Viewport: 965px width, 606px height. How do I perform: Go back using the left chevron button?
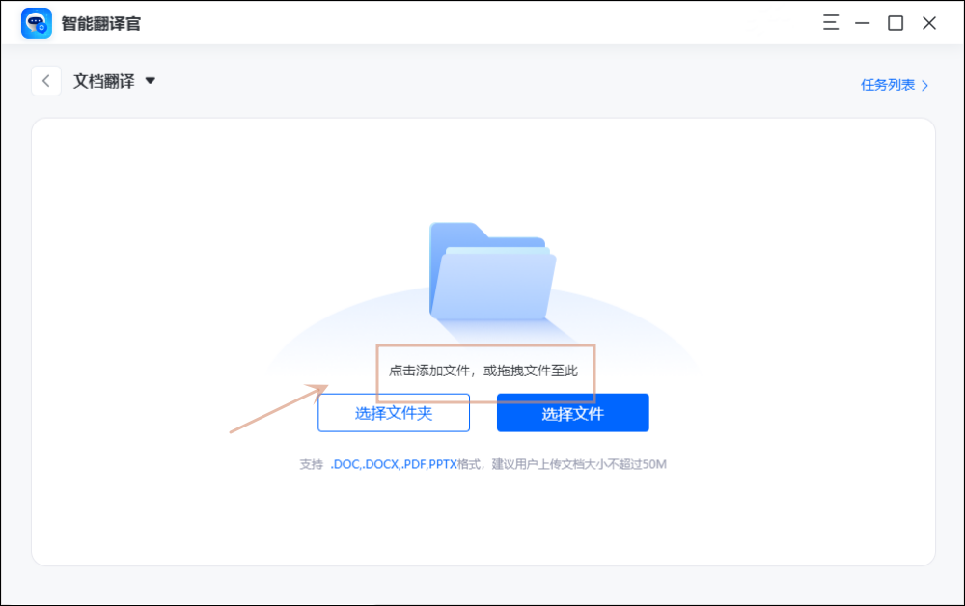pyautogui.click(x=46, y=81)
